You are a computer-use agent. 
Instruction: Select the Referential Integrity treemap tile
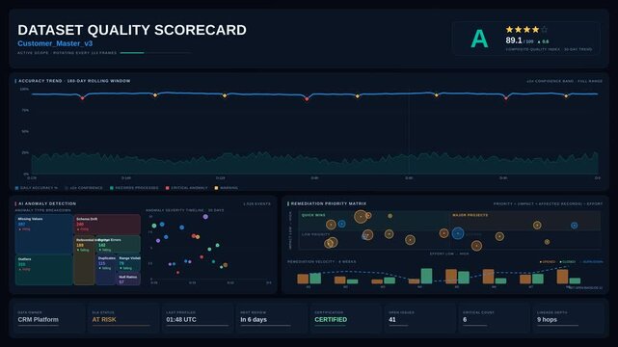84,260
